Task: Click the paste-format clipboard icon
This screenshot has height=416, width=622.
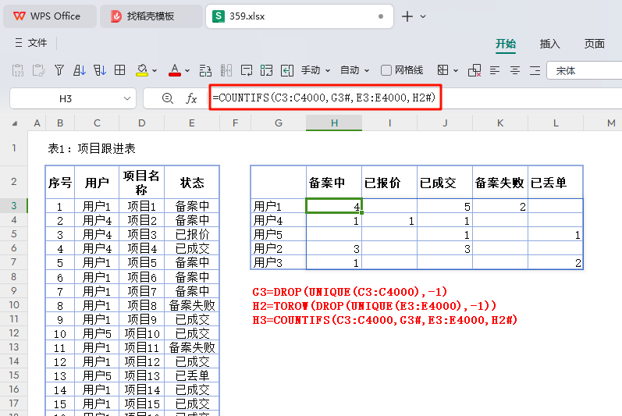Action: tap(38, 70)
